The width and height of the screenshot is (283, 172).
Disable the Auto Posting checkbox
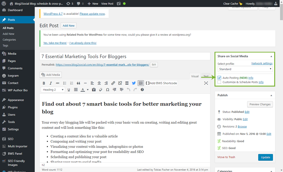[219, 78]
